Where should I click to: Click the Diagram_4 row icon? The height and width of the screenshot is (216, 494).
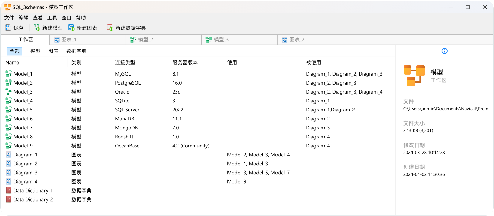[x=9, y=181]
